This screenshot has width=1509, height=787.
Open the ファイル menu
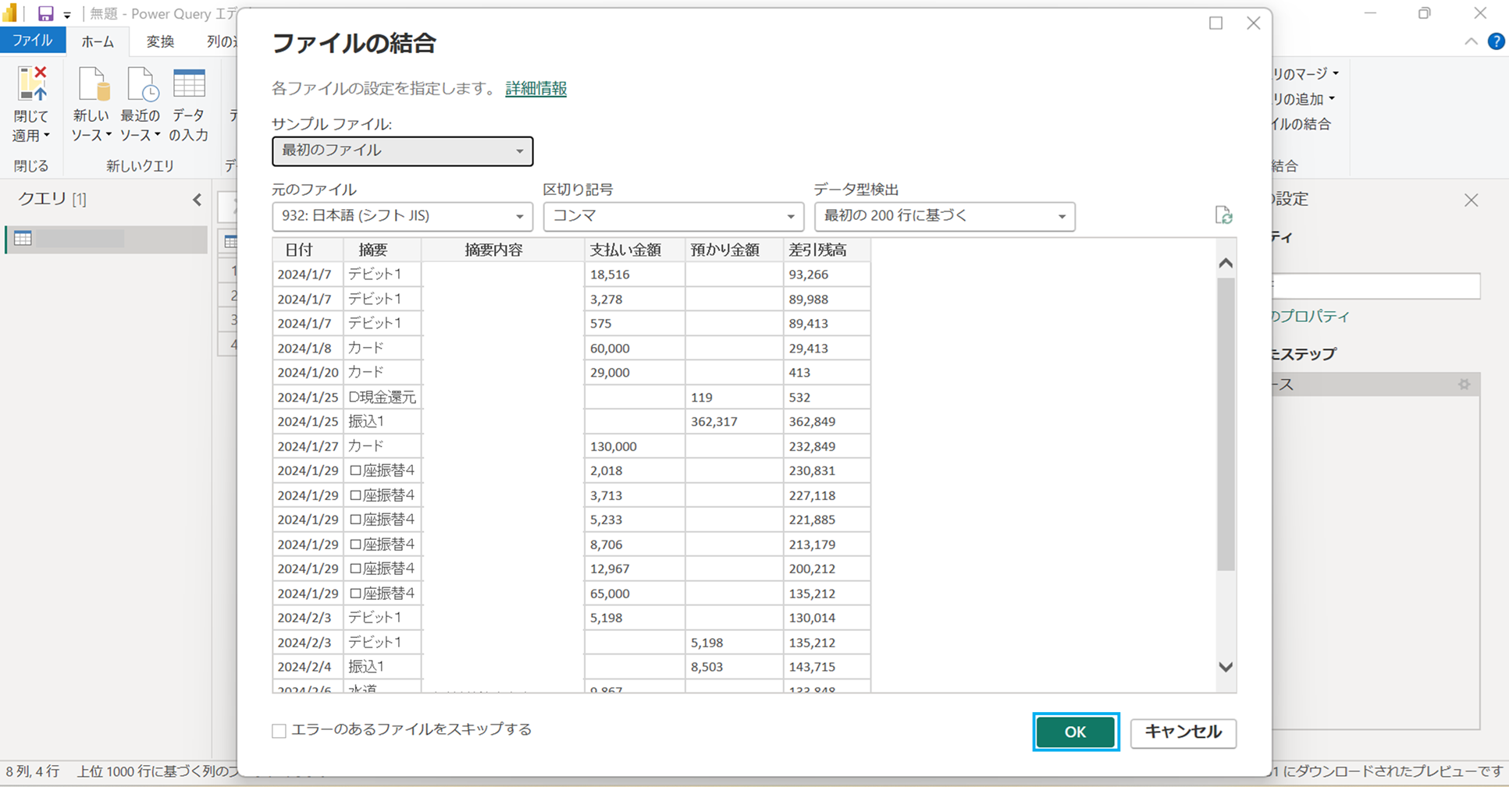point(33,40)
